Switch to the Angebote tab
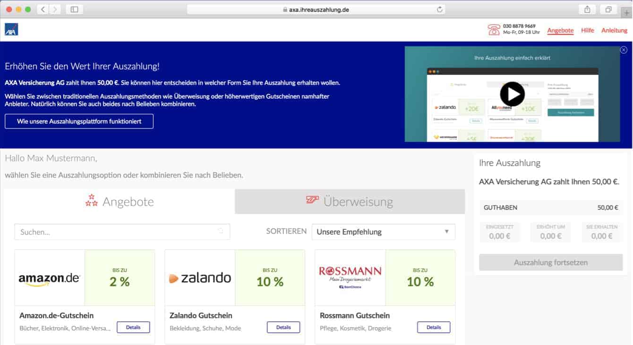 pos(120,202)
